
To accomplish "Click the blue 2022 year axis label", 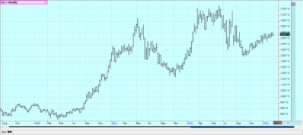I will click(x=190, y=123).
